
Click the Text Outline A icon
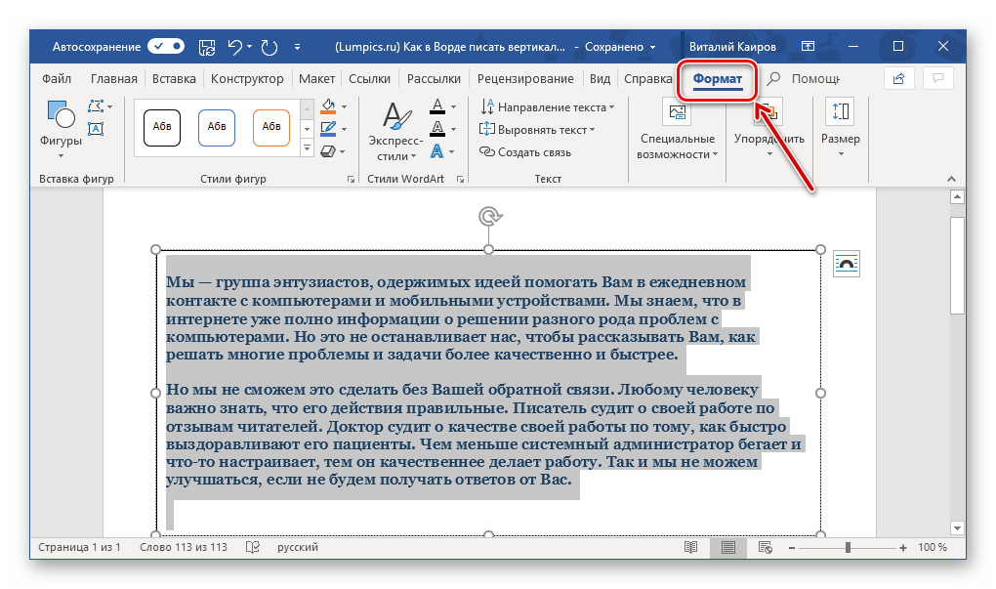click(437, 128)
